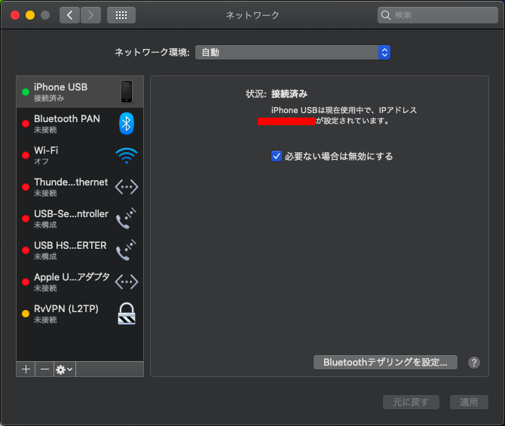
Task: Click the USB-Serial Controller phone icon
Action: click(126, 219)
